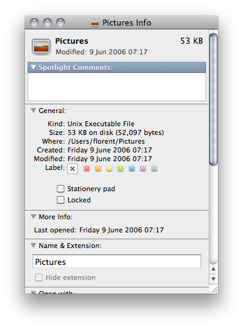Apply the orange label color
Image resolution: width=243 pixels, height=328 pixels.
[98, 169]
